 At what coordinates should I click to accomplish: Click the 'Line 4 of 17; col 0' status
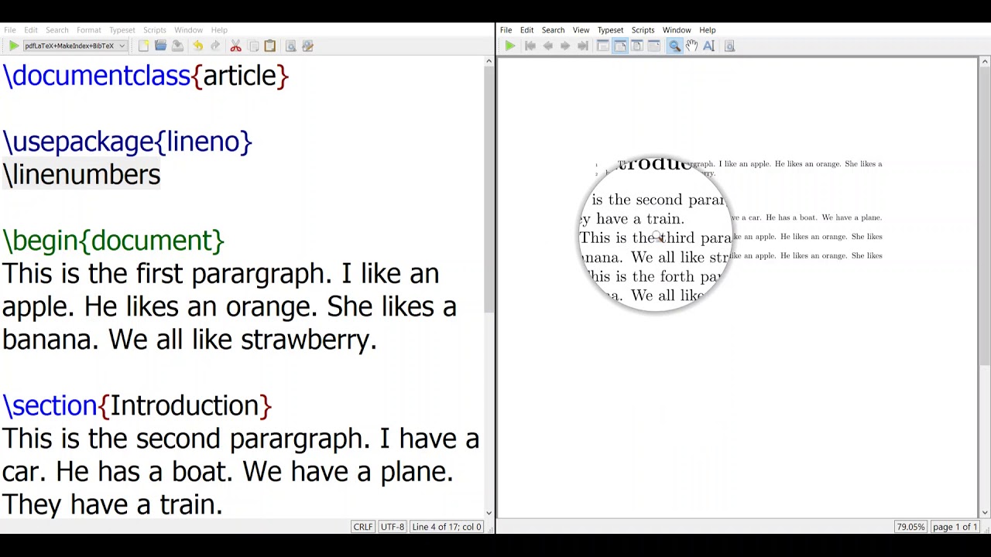pos(447,527)
